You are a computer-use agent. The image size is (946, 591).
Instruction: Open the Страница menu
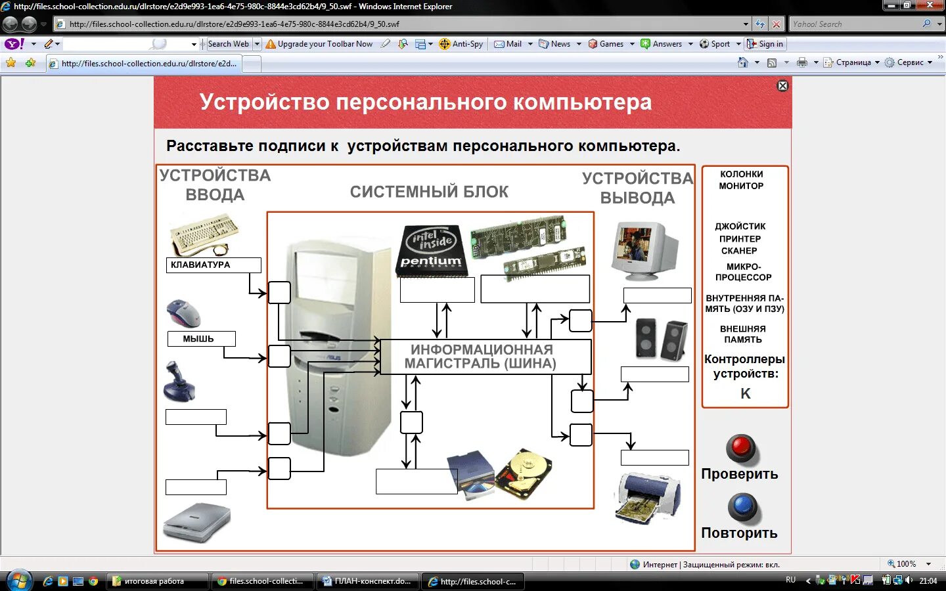pyautogui.click(x=851, y=62)
